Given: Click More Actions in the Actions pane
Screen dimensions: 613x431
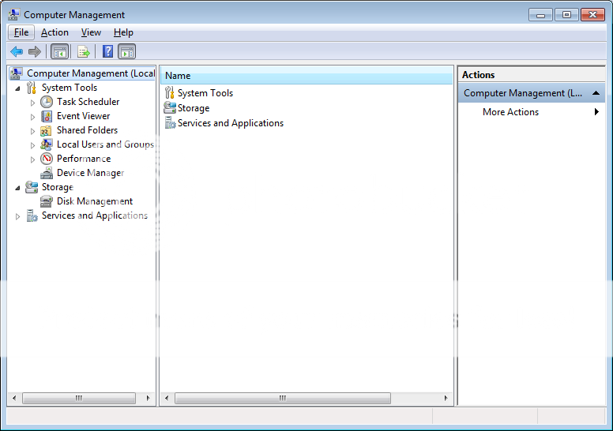Looking at the screenshot, I should [510, 112].
